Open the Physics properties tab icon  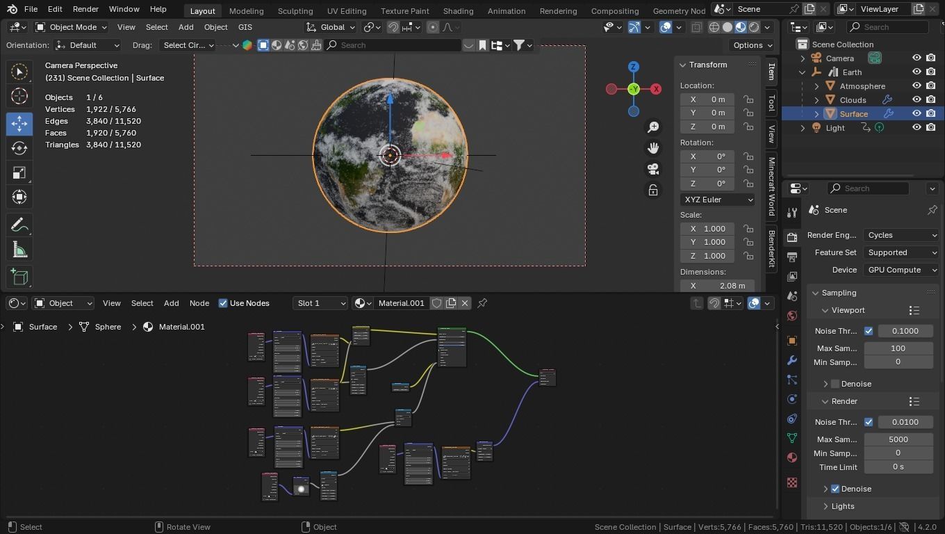click(x=792, y=399)
